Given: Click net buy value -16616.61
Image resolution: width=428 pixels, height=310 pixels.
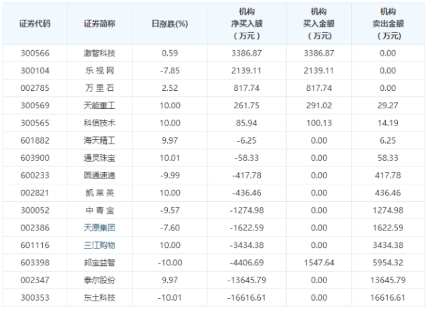Looking at the screenshot, I should click(x=247, y=297).
